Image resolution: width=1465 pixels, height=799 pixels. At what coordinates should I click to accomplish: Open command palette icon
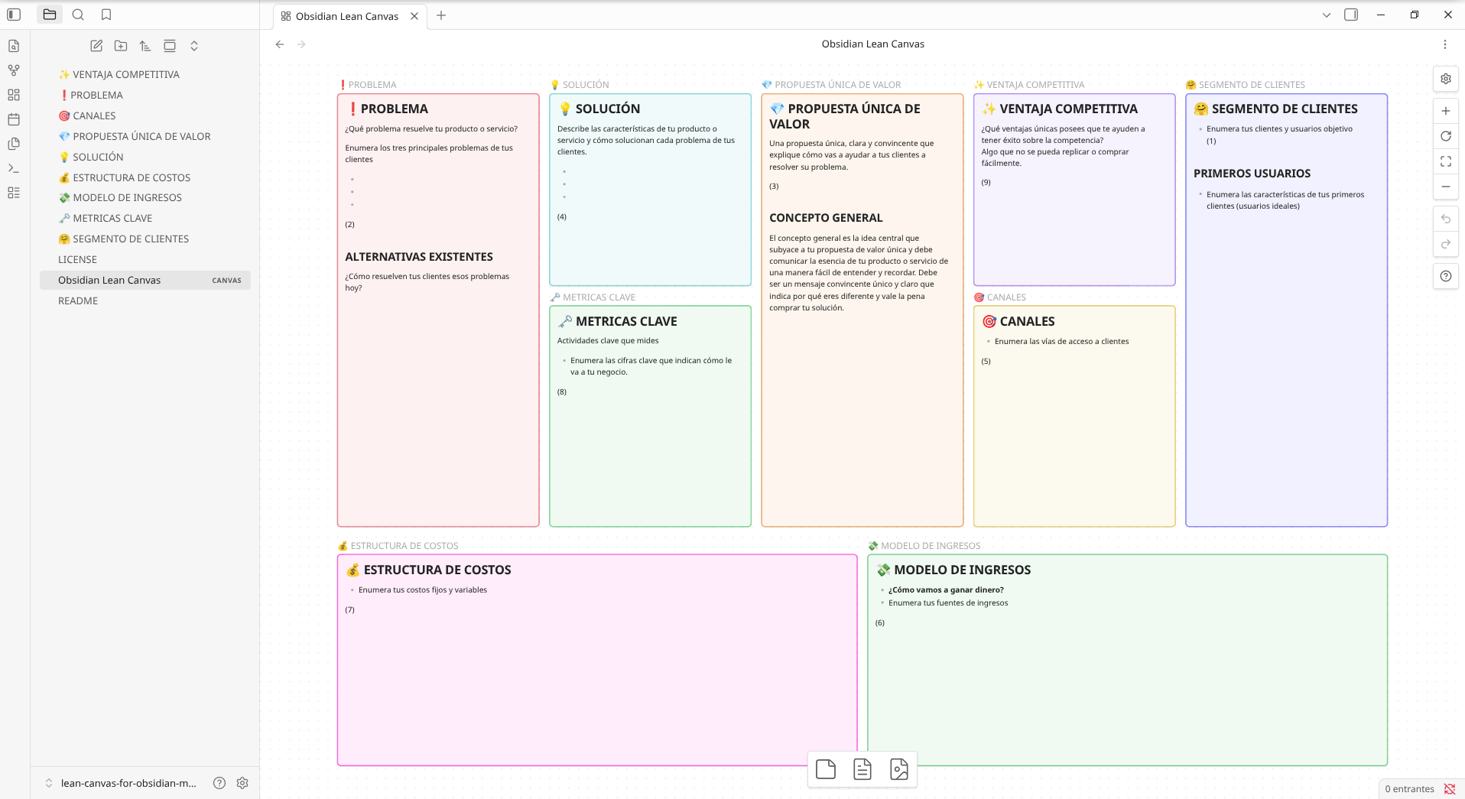point(14,168)
